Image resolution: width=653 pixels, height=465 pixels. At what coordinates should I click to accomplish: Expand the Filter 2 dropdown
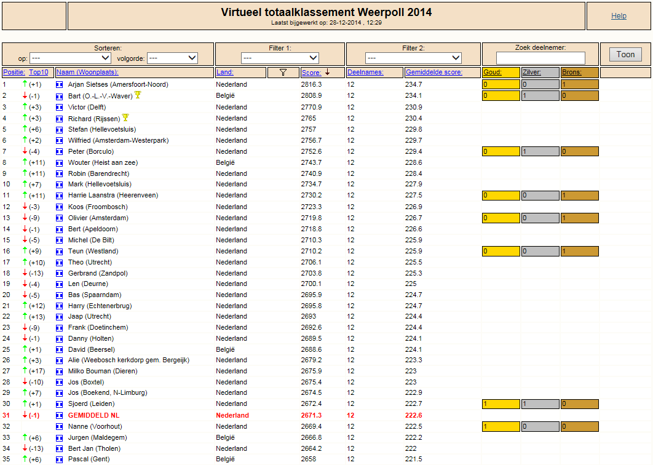click(413, 58)
